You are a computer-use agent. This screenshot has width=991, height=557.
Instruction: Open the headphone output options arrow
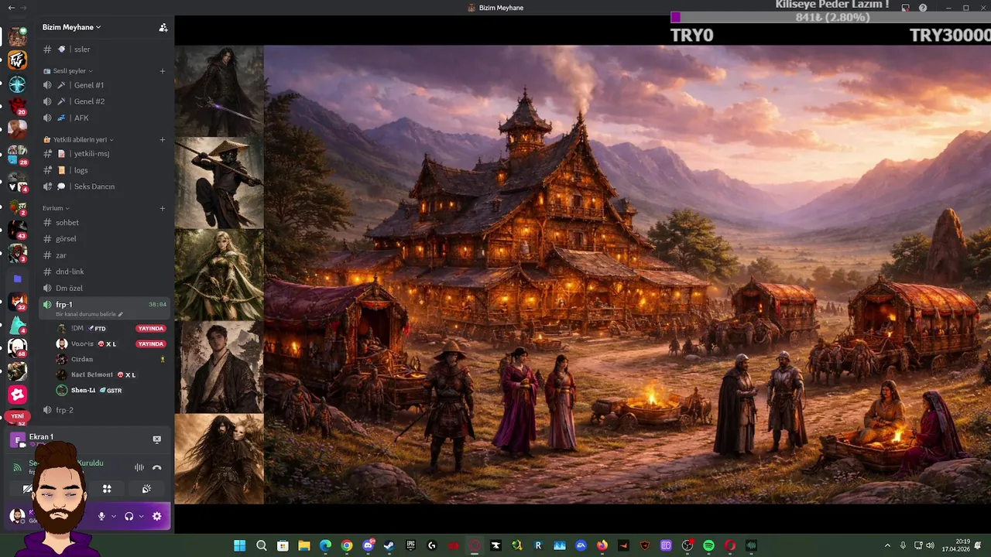click(141, 516)
